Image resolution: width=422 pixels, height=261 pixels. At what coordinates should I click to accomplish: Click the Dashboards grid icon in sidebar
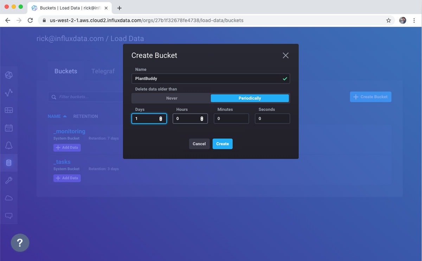(9, 110)
